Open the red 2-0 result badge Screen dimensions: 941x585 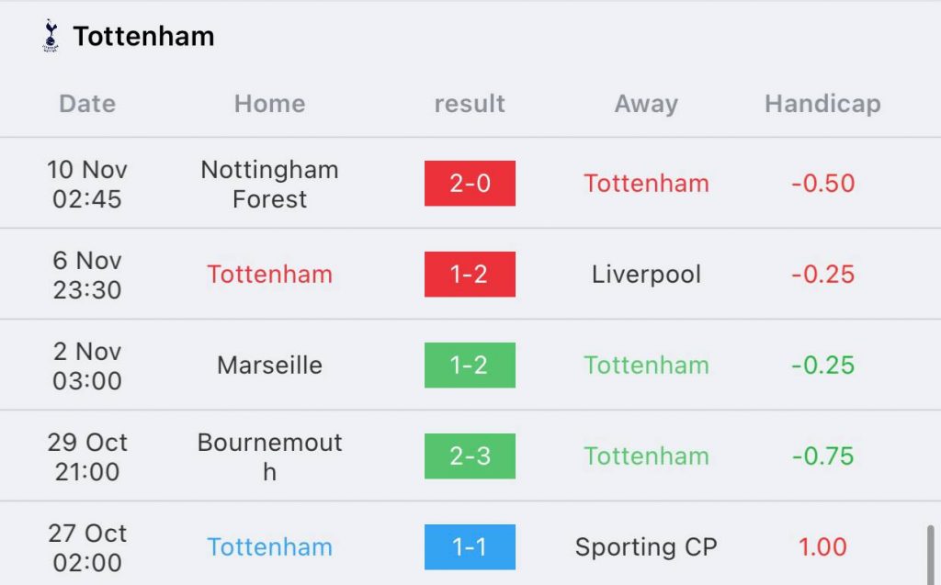pyautogui.click(x=470, y=184)
